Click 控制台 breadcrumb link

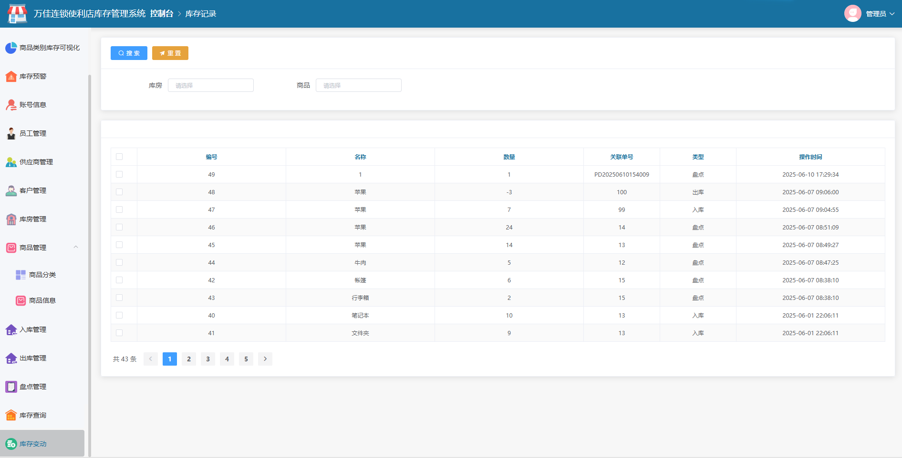162,14
